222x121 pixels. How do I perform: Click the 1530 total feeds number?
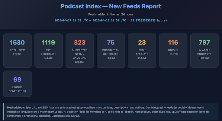17,43
